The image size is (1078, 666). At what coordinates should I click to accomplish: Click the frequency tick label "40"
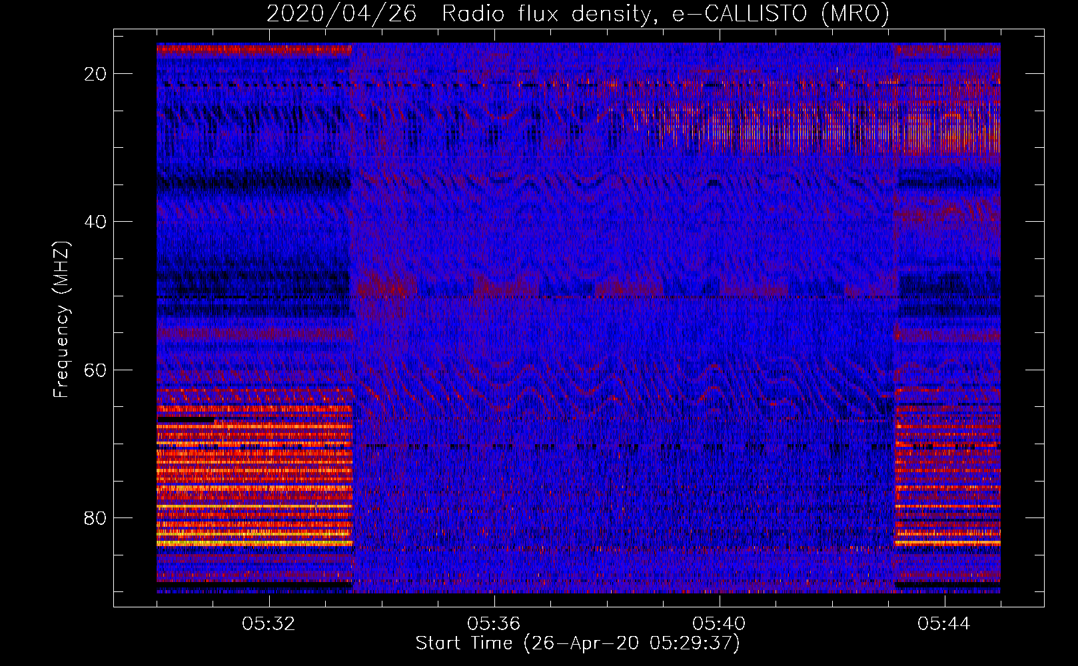click(x=95, y=222)
